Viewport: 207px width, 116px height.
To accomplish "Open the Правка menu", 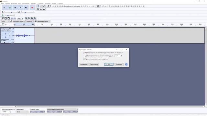I will (7, 4).
